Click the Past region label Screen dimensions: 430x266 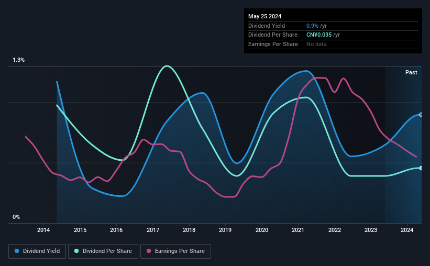pos(411,72)
